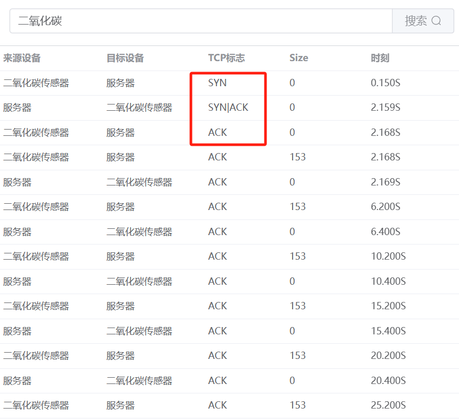Click the 搜索 button
Image resolution: width=459 pixels, height=419 pixels.
[x=422, y=21]
